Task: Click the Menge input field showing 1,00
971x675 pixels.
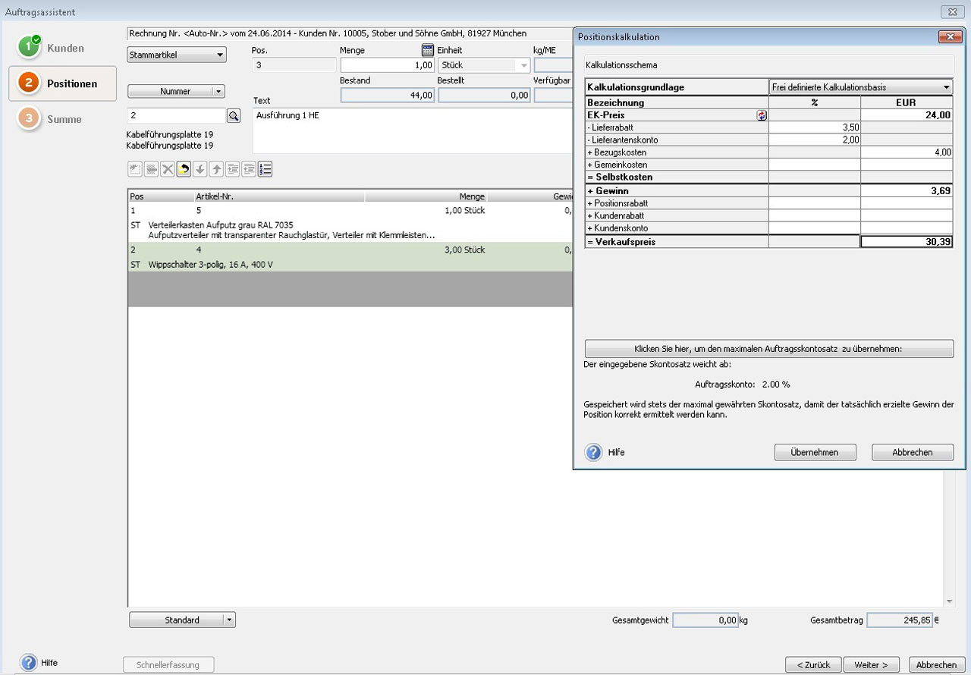Action: (388, 65)
